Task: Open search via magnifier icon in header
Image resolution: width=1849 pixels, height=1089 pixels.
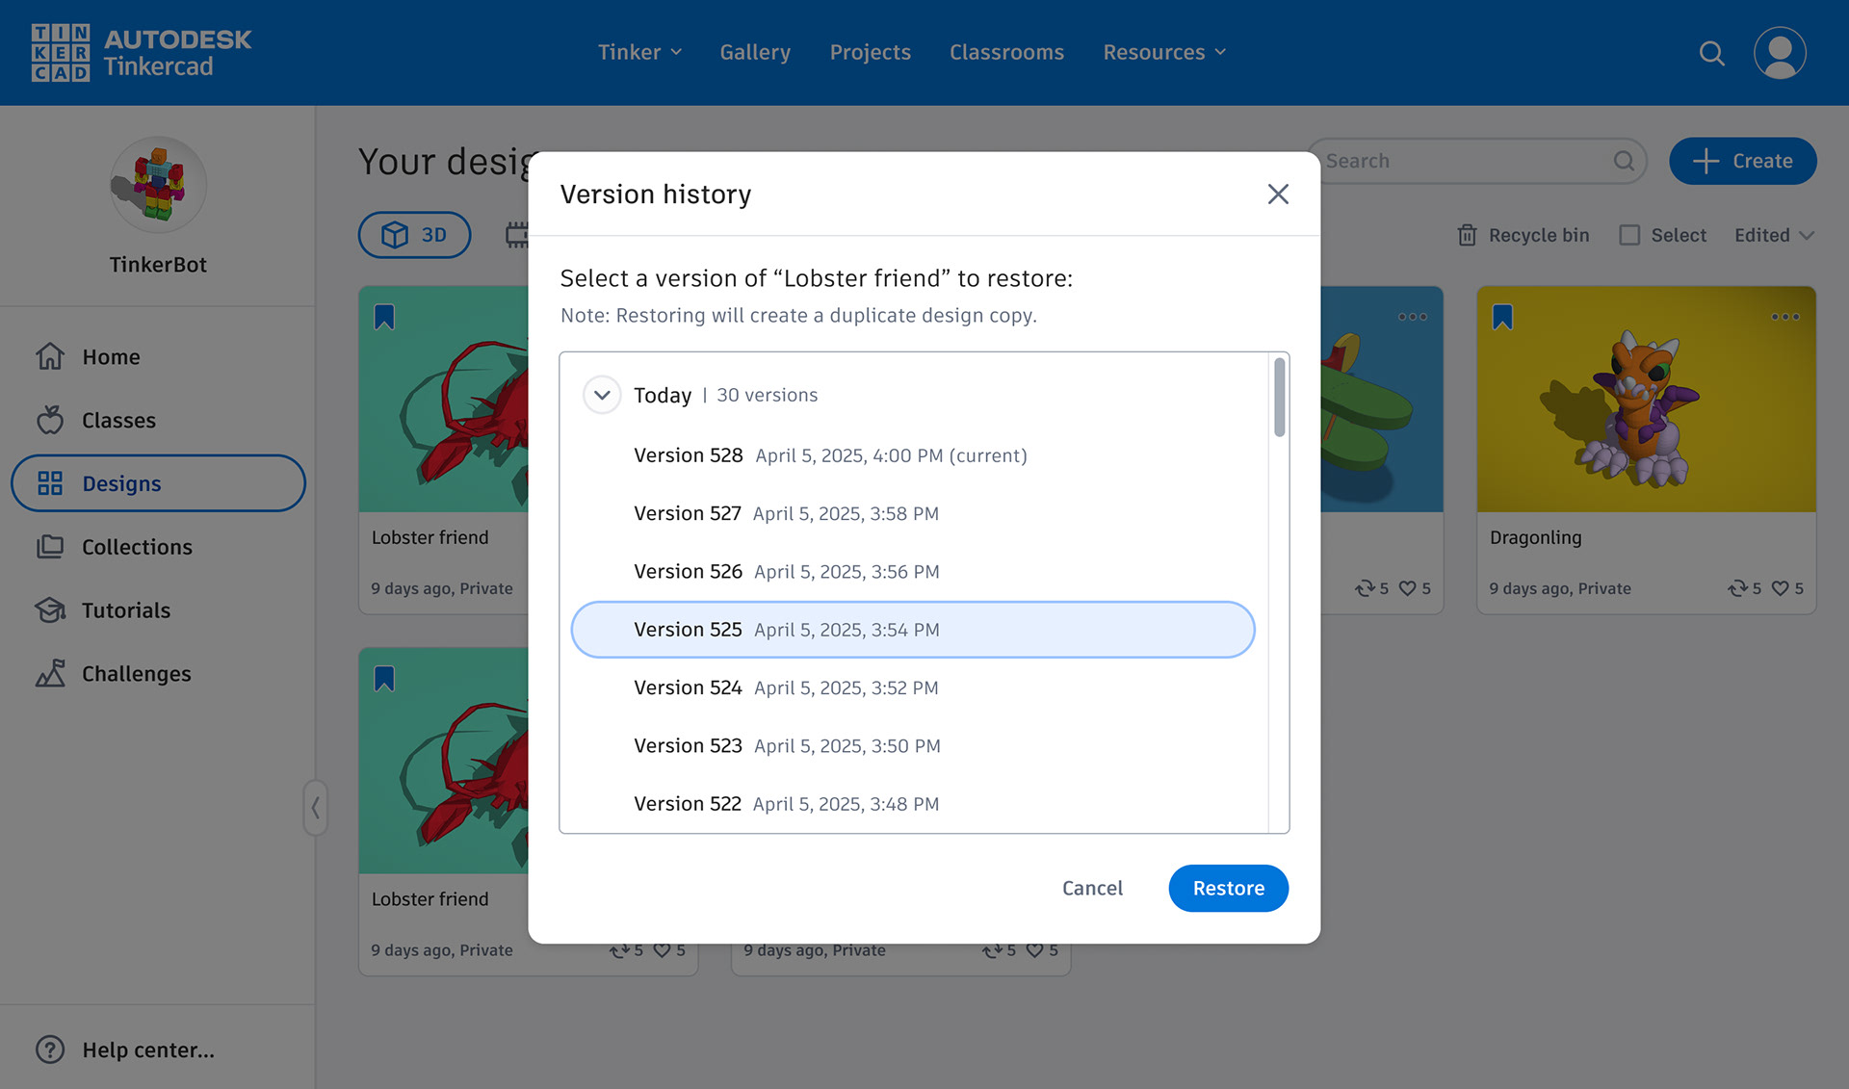Action: (x=1711, y=53)
